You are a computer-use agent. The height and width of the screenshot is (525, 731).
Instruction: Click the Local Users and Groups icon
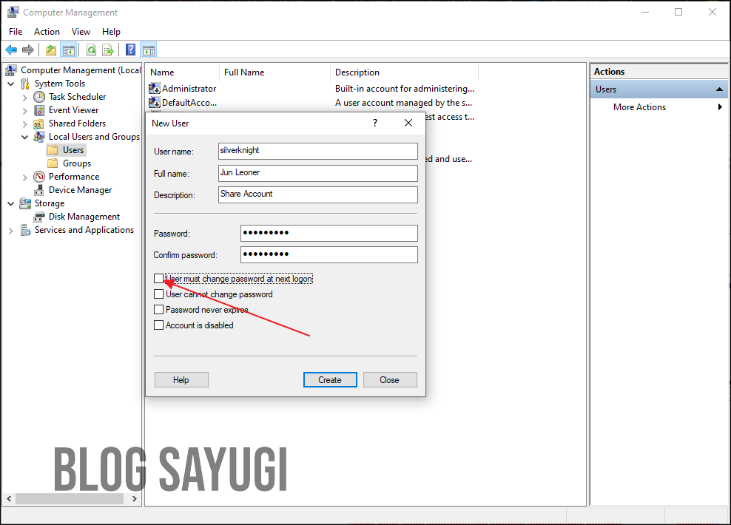(x=39, y=137)
